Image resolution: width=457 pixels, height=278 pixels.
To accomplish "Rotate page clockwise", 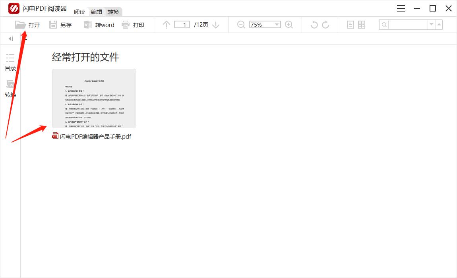I will (325, 25).
